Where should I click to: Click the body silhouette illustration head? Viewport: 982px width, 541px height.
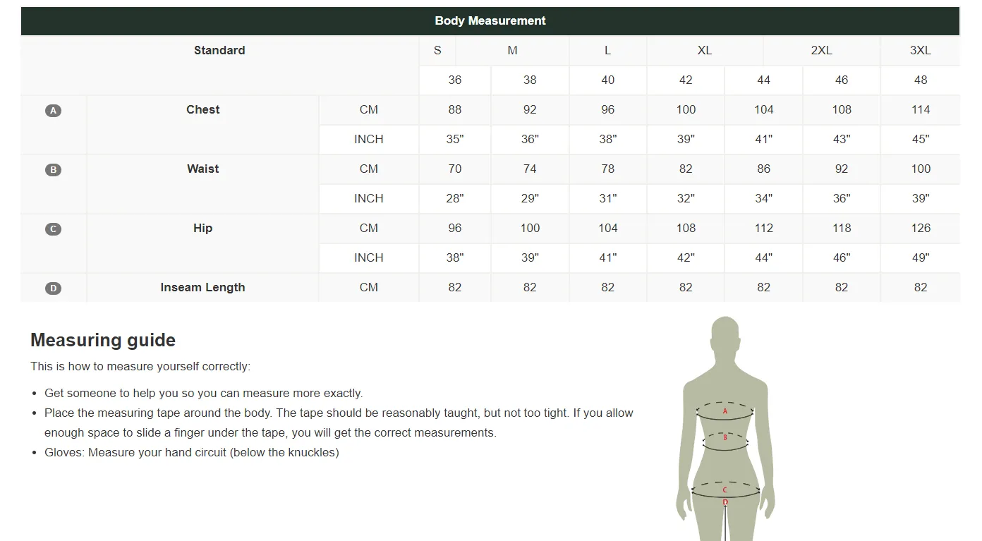tap(725, 336)
